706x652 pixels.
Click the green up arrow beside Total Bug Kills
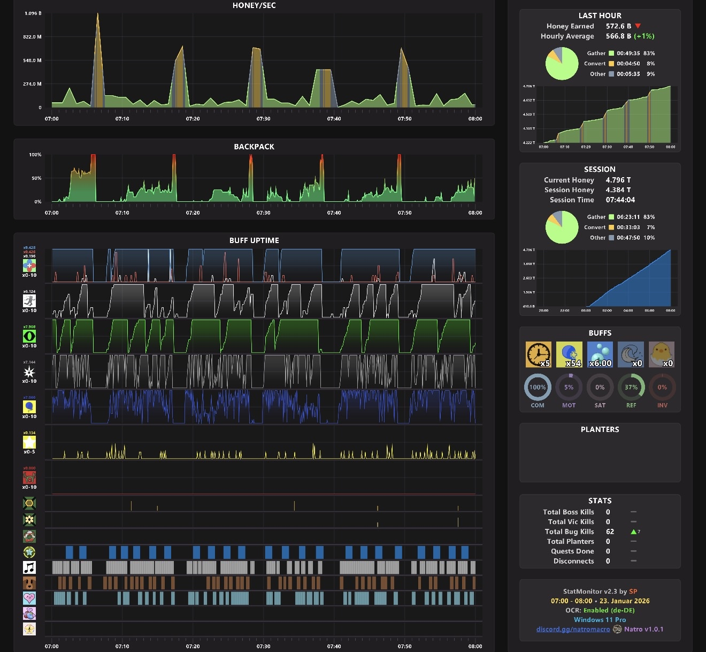click(x=634, y=532)
